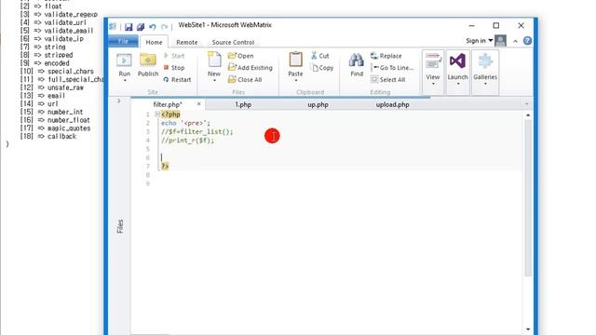Screen dimensions: 596x335
Task: Open Find with the binoculars icon
Action: pos(357,60)
